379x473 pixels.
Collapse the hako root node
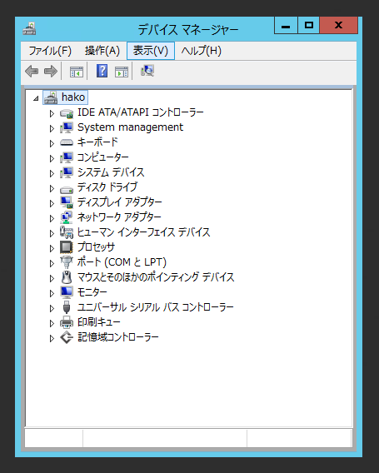click(36, 98)
